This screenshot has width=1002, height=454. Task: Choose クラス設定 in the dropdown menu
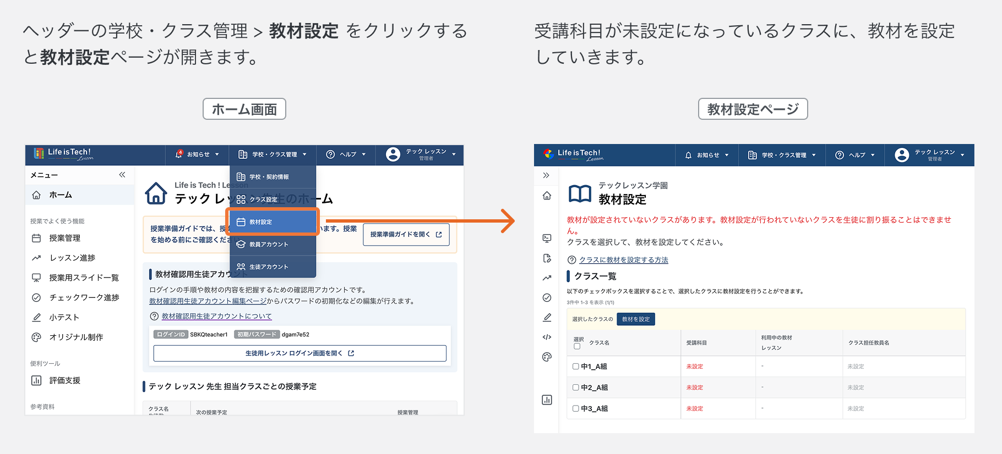[273, 200]
